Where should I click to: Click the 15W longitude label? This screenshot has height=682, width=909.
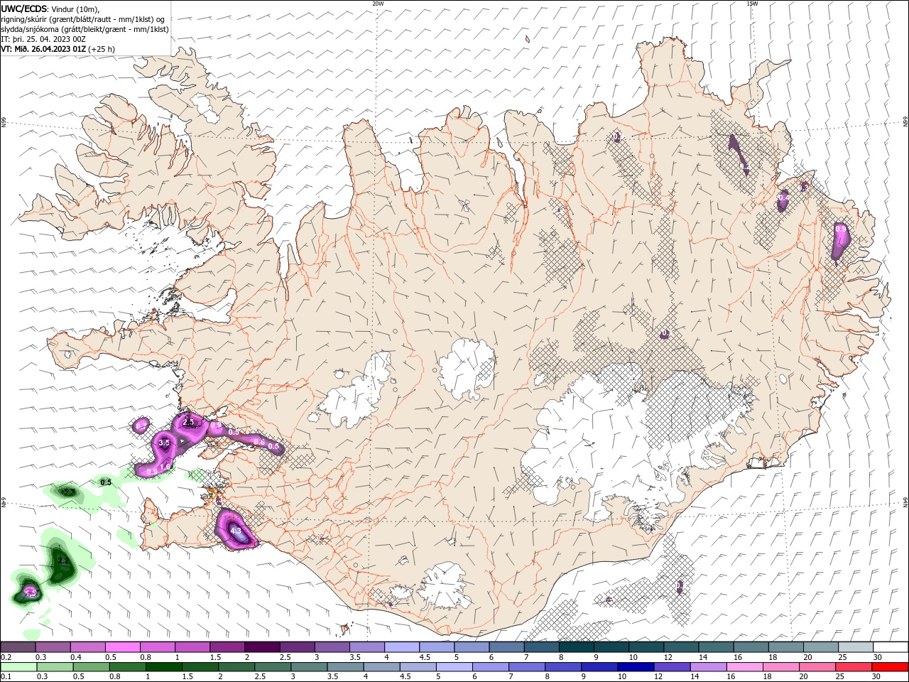pos(752,3)
